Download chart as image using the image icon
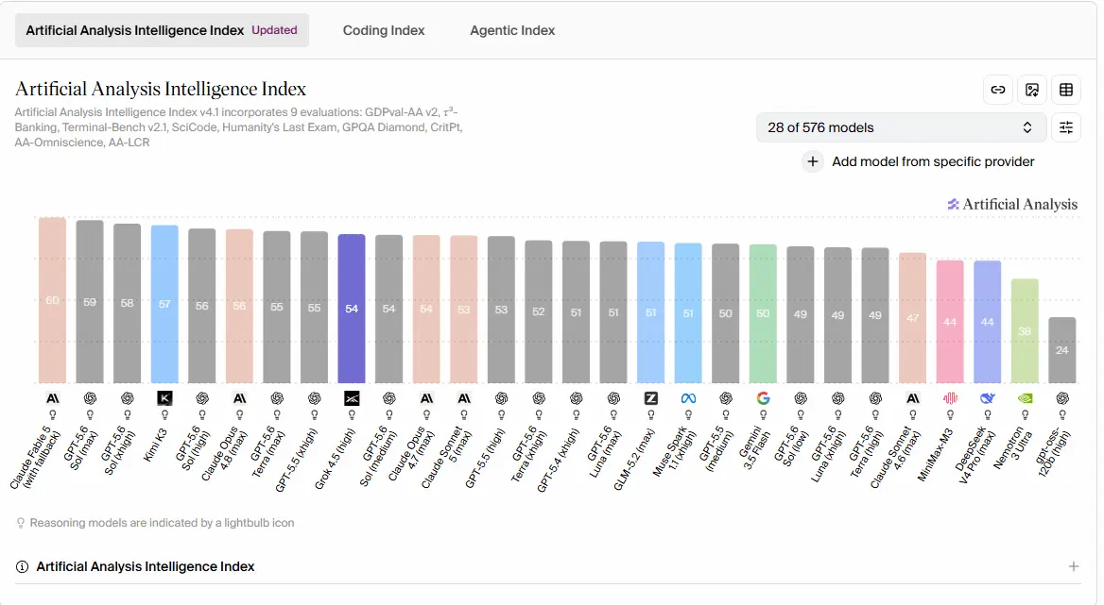The height and width of the screenshot is (605, 1104). point(1032,90)
